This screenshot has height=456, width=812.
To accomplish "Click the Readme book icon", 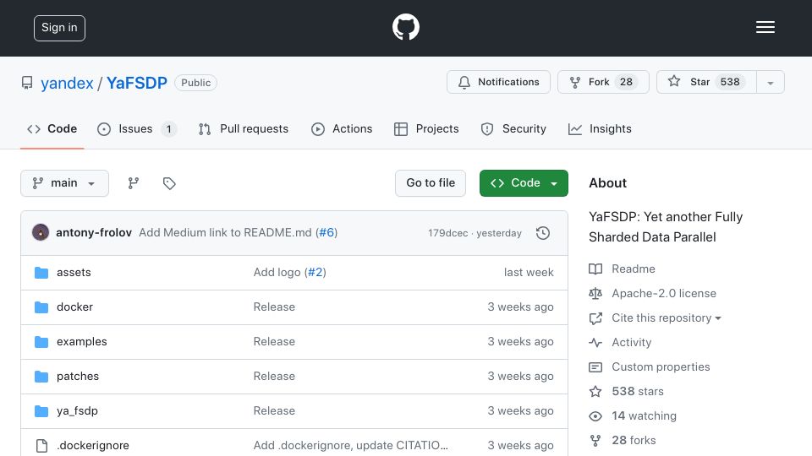I will click(595, 269).
